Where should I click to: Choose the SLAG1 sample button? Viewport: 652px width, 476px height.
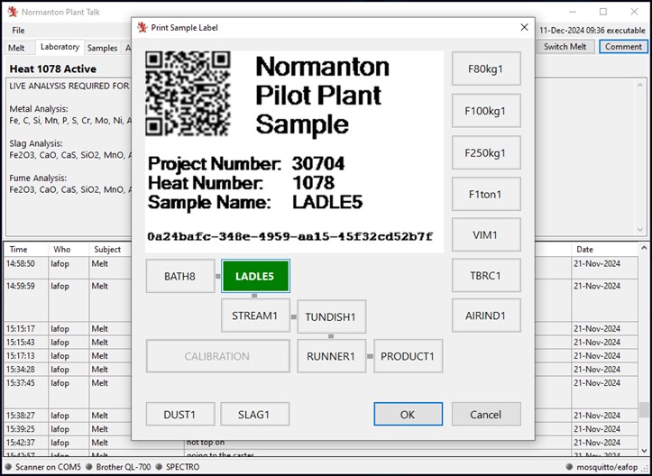pyautogui.click(x=254, y=414)
